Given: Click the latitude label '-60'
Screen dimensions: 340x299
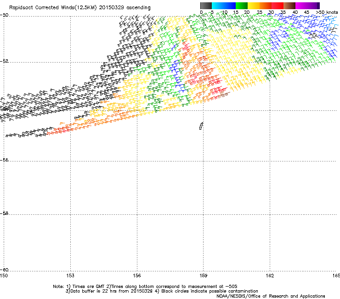Looking at the screenshot, I should coord(4,270).
